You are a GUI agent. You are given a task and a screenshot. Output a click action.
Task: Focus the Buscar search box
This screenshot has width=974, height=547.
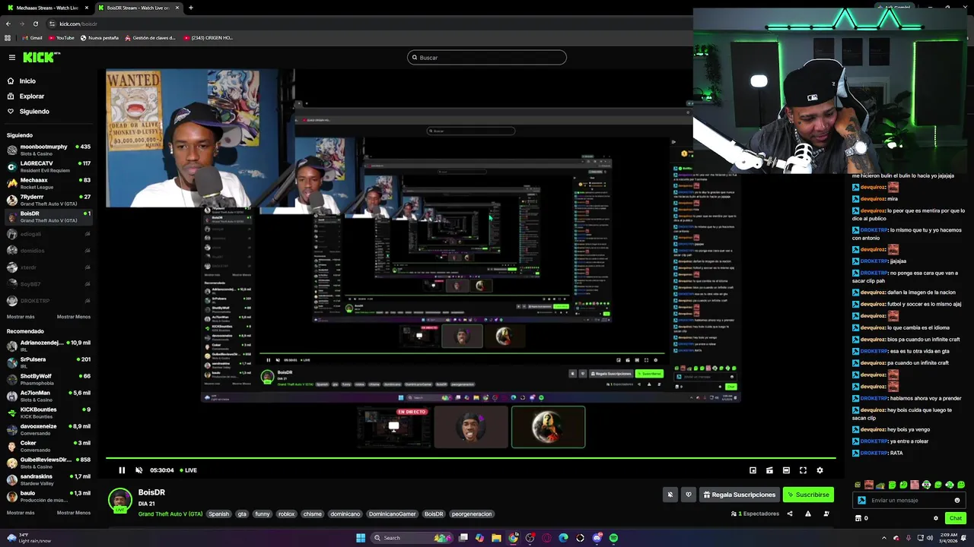point(487,57)
